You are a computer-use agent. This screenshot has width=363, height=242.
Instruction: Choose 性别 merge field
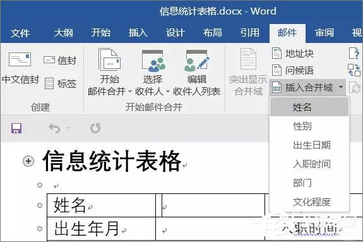click(x=309, y=126)
